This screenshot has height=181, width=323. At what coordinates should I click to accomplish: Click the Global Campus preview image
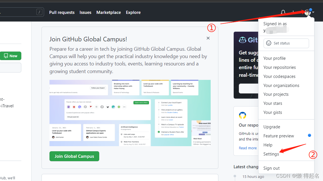click(x=130, y=113)
